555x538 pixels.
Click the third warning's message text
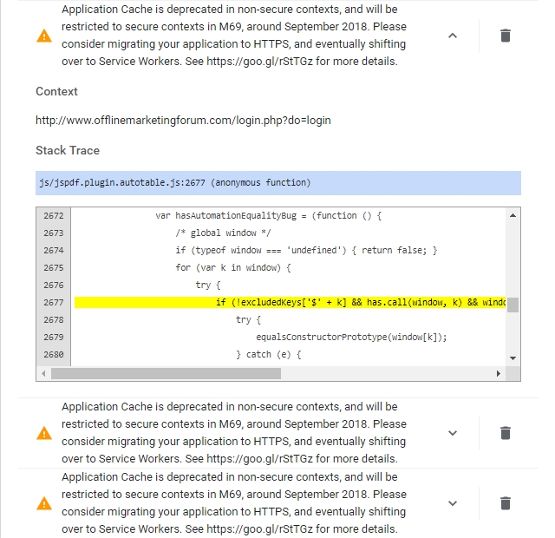(234, 503)
